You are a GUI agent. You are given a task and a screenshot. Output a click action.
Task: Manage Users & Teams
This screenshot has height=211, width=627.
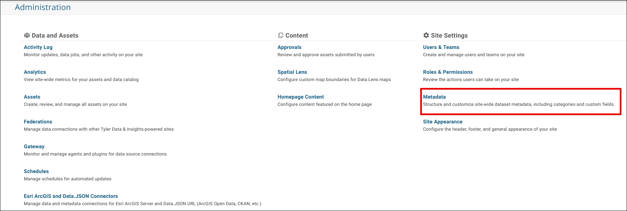click(441, 47)
